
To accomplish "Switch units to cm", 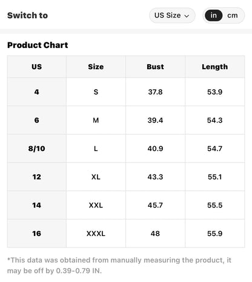I will coord(233,15).
